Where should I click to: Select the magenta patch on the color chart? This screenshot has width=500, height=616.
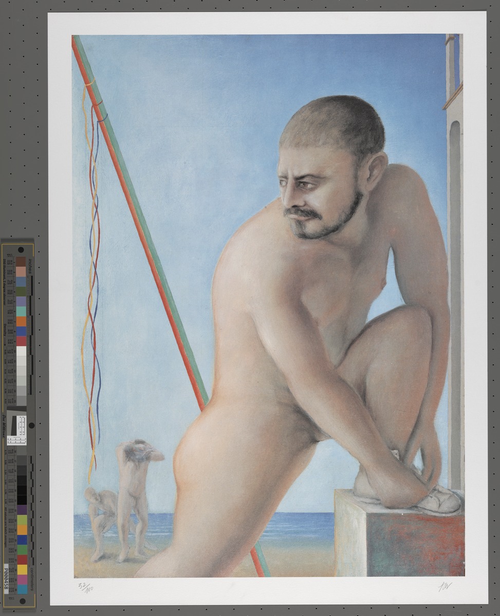coord(22,579)
